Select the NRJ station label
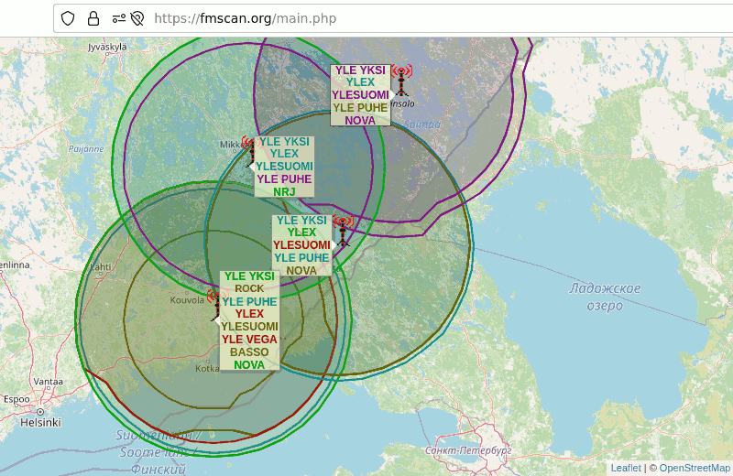 [x=284, y=191]
